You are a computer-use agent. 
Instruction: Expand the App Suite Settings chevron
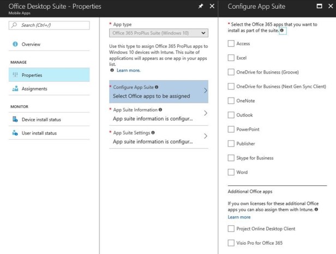205,136
